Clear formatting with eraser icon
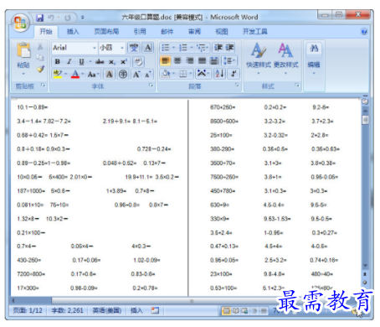The image size is (380, 327). (138, 61)
